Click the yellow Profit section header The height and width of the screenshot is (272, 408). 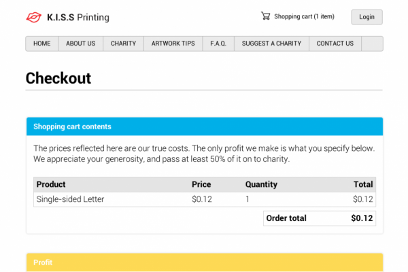click(204, 262)
